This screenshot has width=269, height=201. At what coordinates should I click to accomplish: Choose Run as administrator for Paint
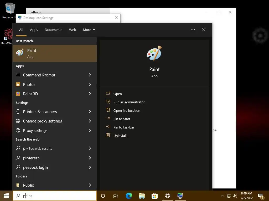(129, 102)
